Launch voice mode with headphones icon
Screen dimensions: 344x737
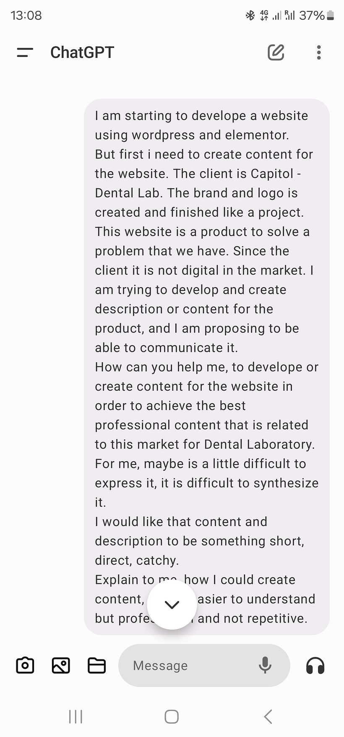pos(315,665)
